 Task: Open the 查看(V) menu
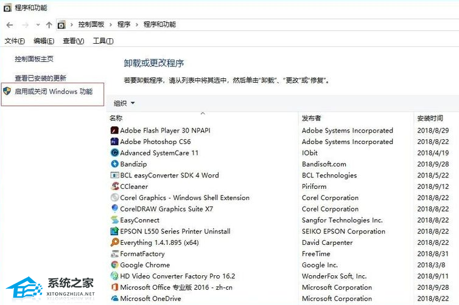(x=74, y=41)
